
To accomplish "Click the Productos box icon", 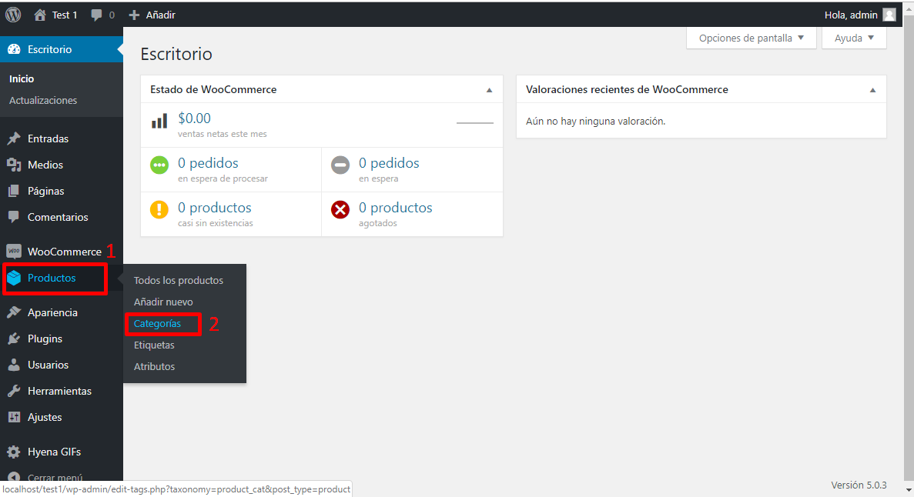I will coord(14,278).
